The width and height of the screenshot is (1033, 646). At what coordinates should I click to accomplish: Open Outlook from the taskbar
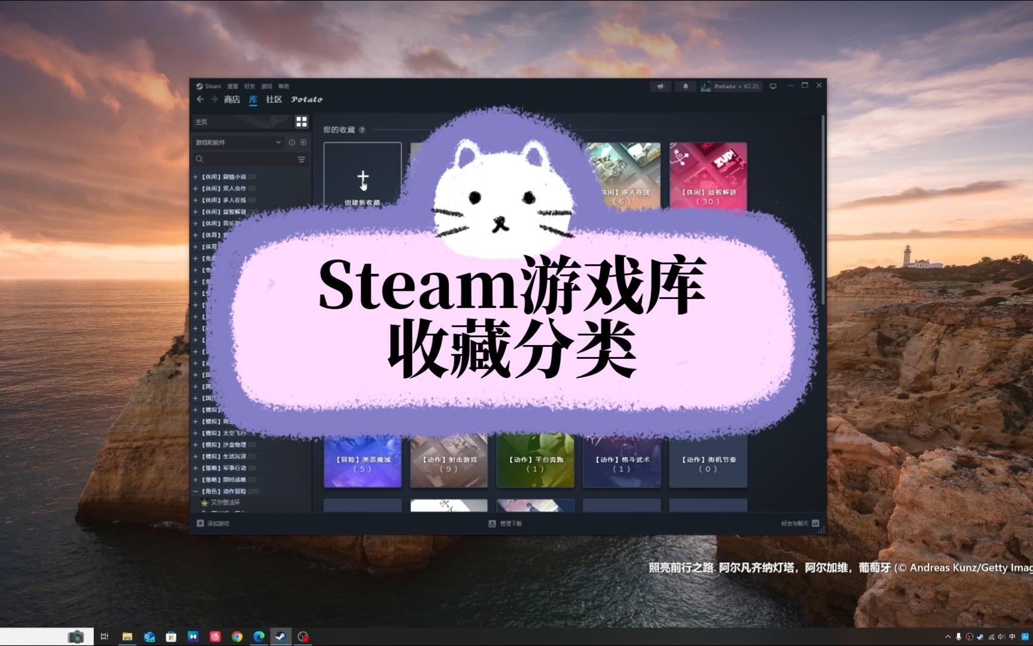pyautogui.click(x=149, y=636)
